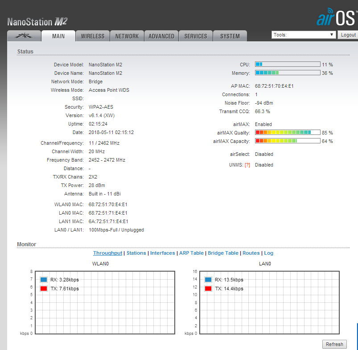Viewport: 358px width, 350px height.
Task: Click the LAN0 RX: 13.5kbps readout
Action: tap(229, 280)
